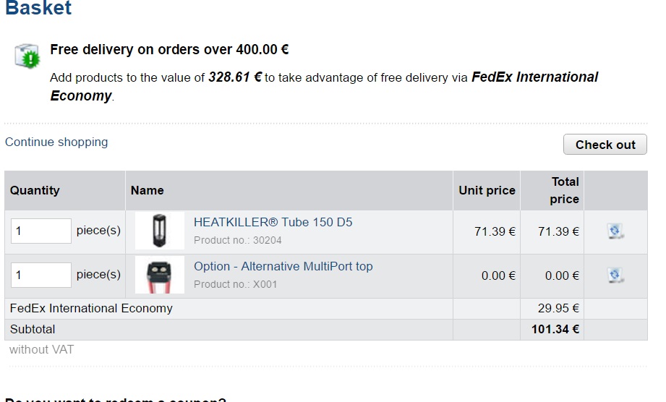Follow the Continue shopping link
This screenshot has height=402, width=666.
click(56, 142)
